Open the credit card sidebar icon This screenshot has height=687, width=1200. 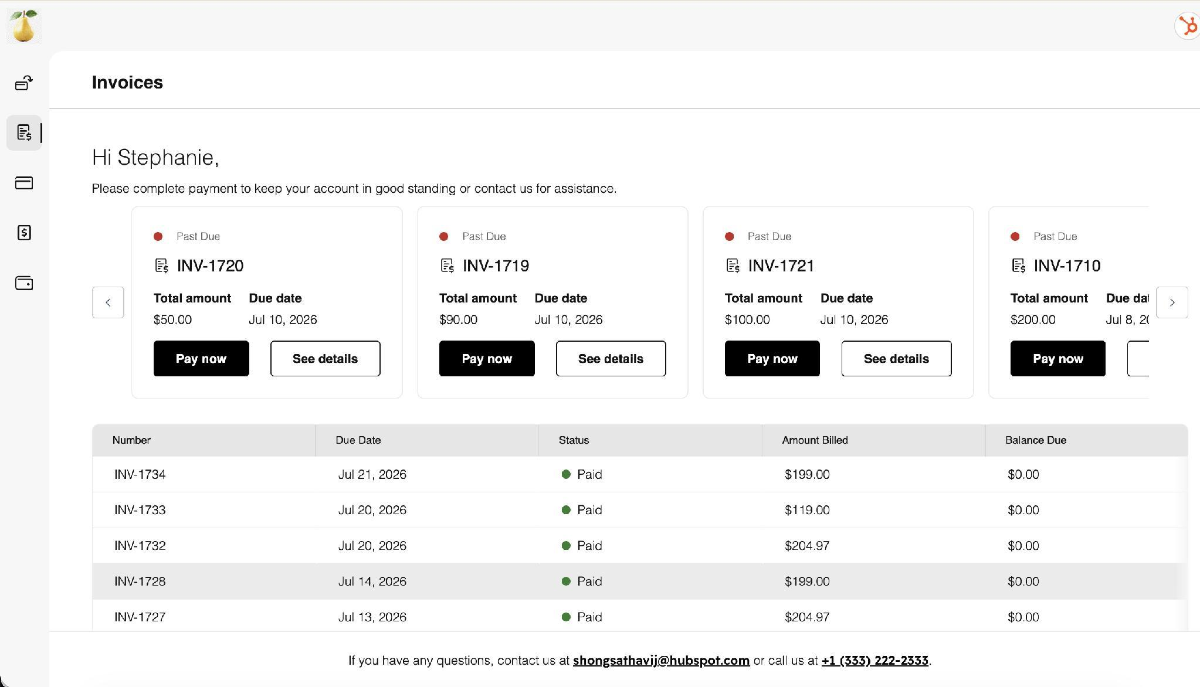coord(24,183)
